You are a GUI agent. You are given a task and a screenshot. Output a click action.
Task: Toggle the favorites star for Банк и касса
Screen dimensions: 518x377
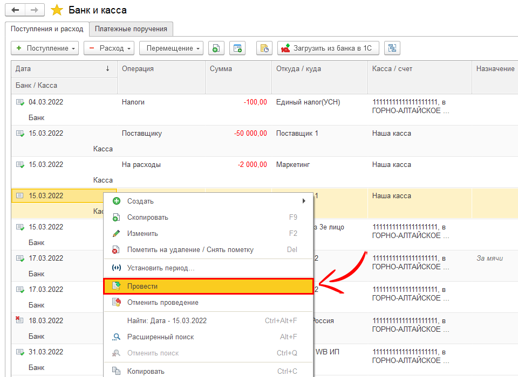pos(57,10)
